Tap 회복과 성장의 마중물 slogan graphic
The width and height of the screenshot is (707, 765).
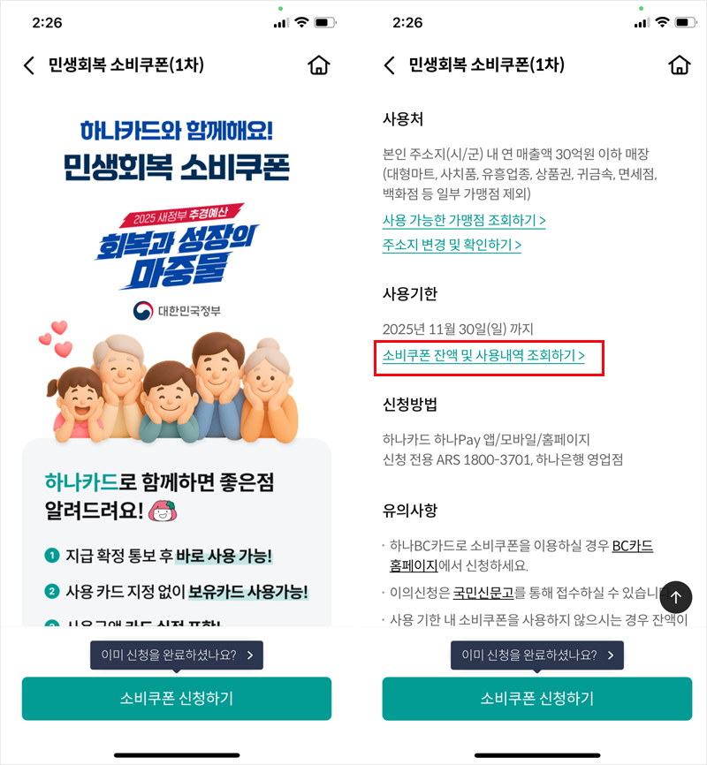(177, 246)
